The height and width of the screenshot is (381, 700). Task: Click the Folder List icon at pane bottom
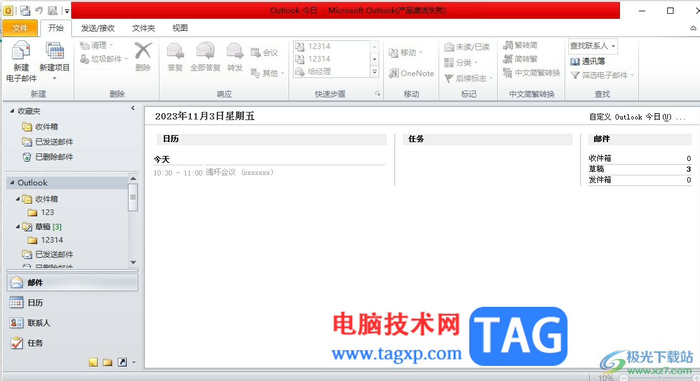107,362
